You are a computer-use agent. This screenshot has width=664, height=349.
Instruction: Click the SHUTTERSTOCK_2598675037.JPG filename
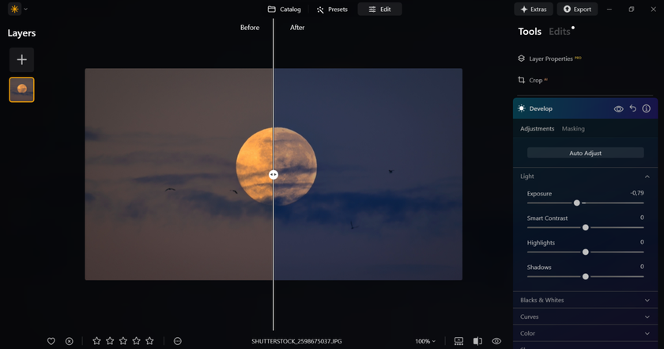[x=296, y=341]
